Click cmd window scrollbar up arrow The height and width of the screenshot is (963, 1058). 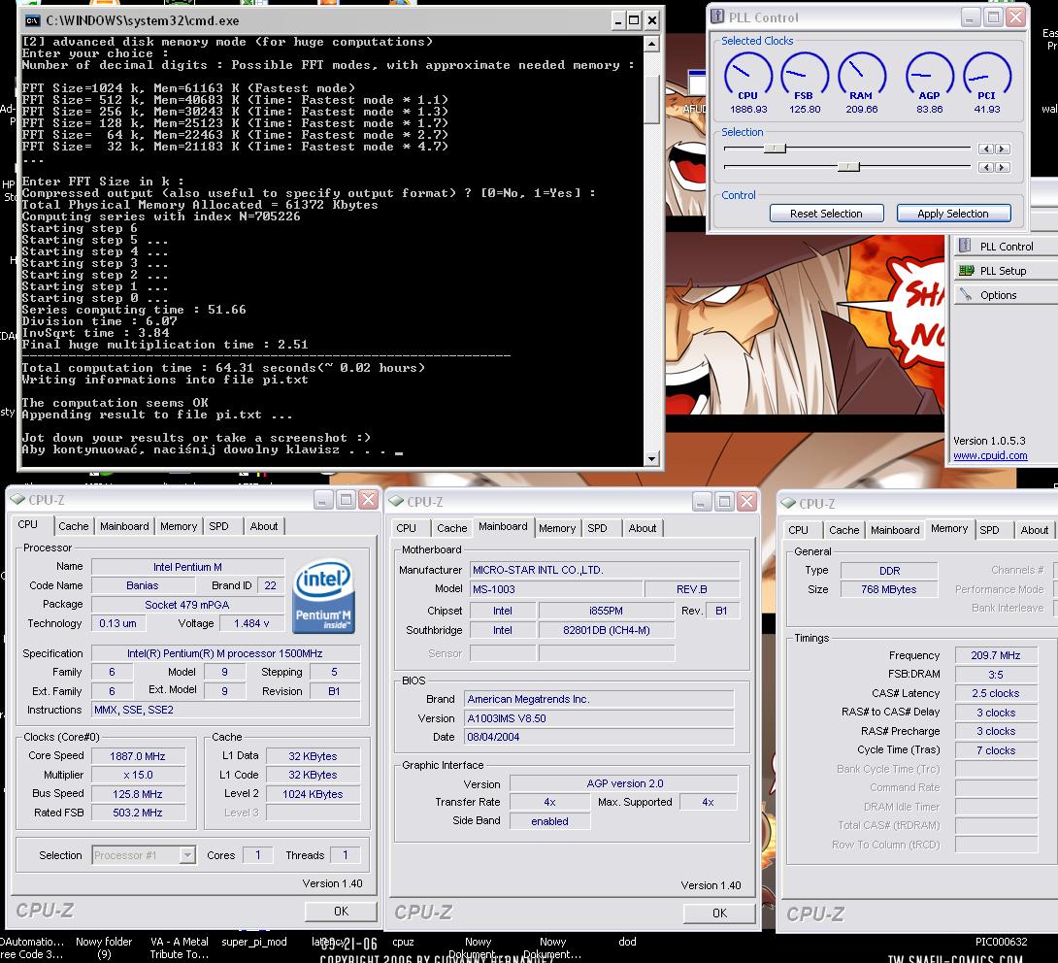click(651, 45)
